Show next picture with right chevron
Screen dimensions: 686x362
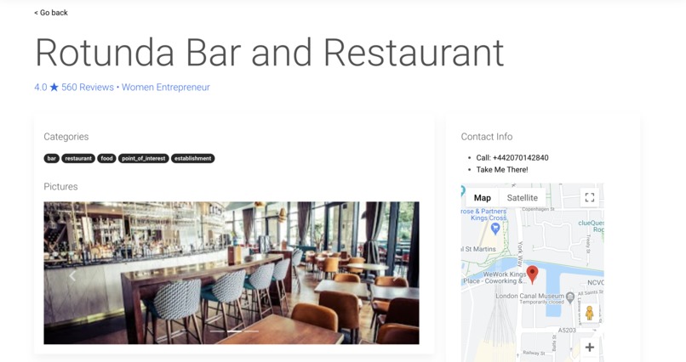pyautogui.click(x=395, y=275)
